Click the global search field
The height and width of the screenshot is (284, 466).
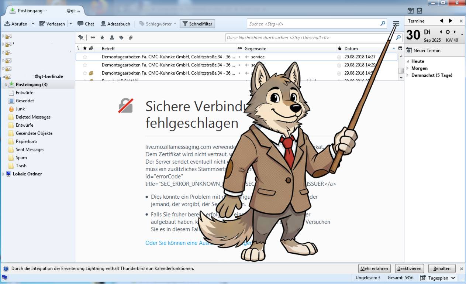(x=314, y=24)
